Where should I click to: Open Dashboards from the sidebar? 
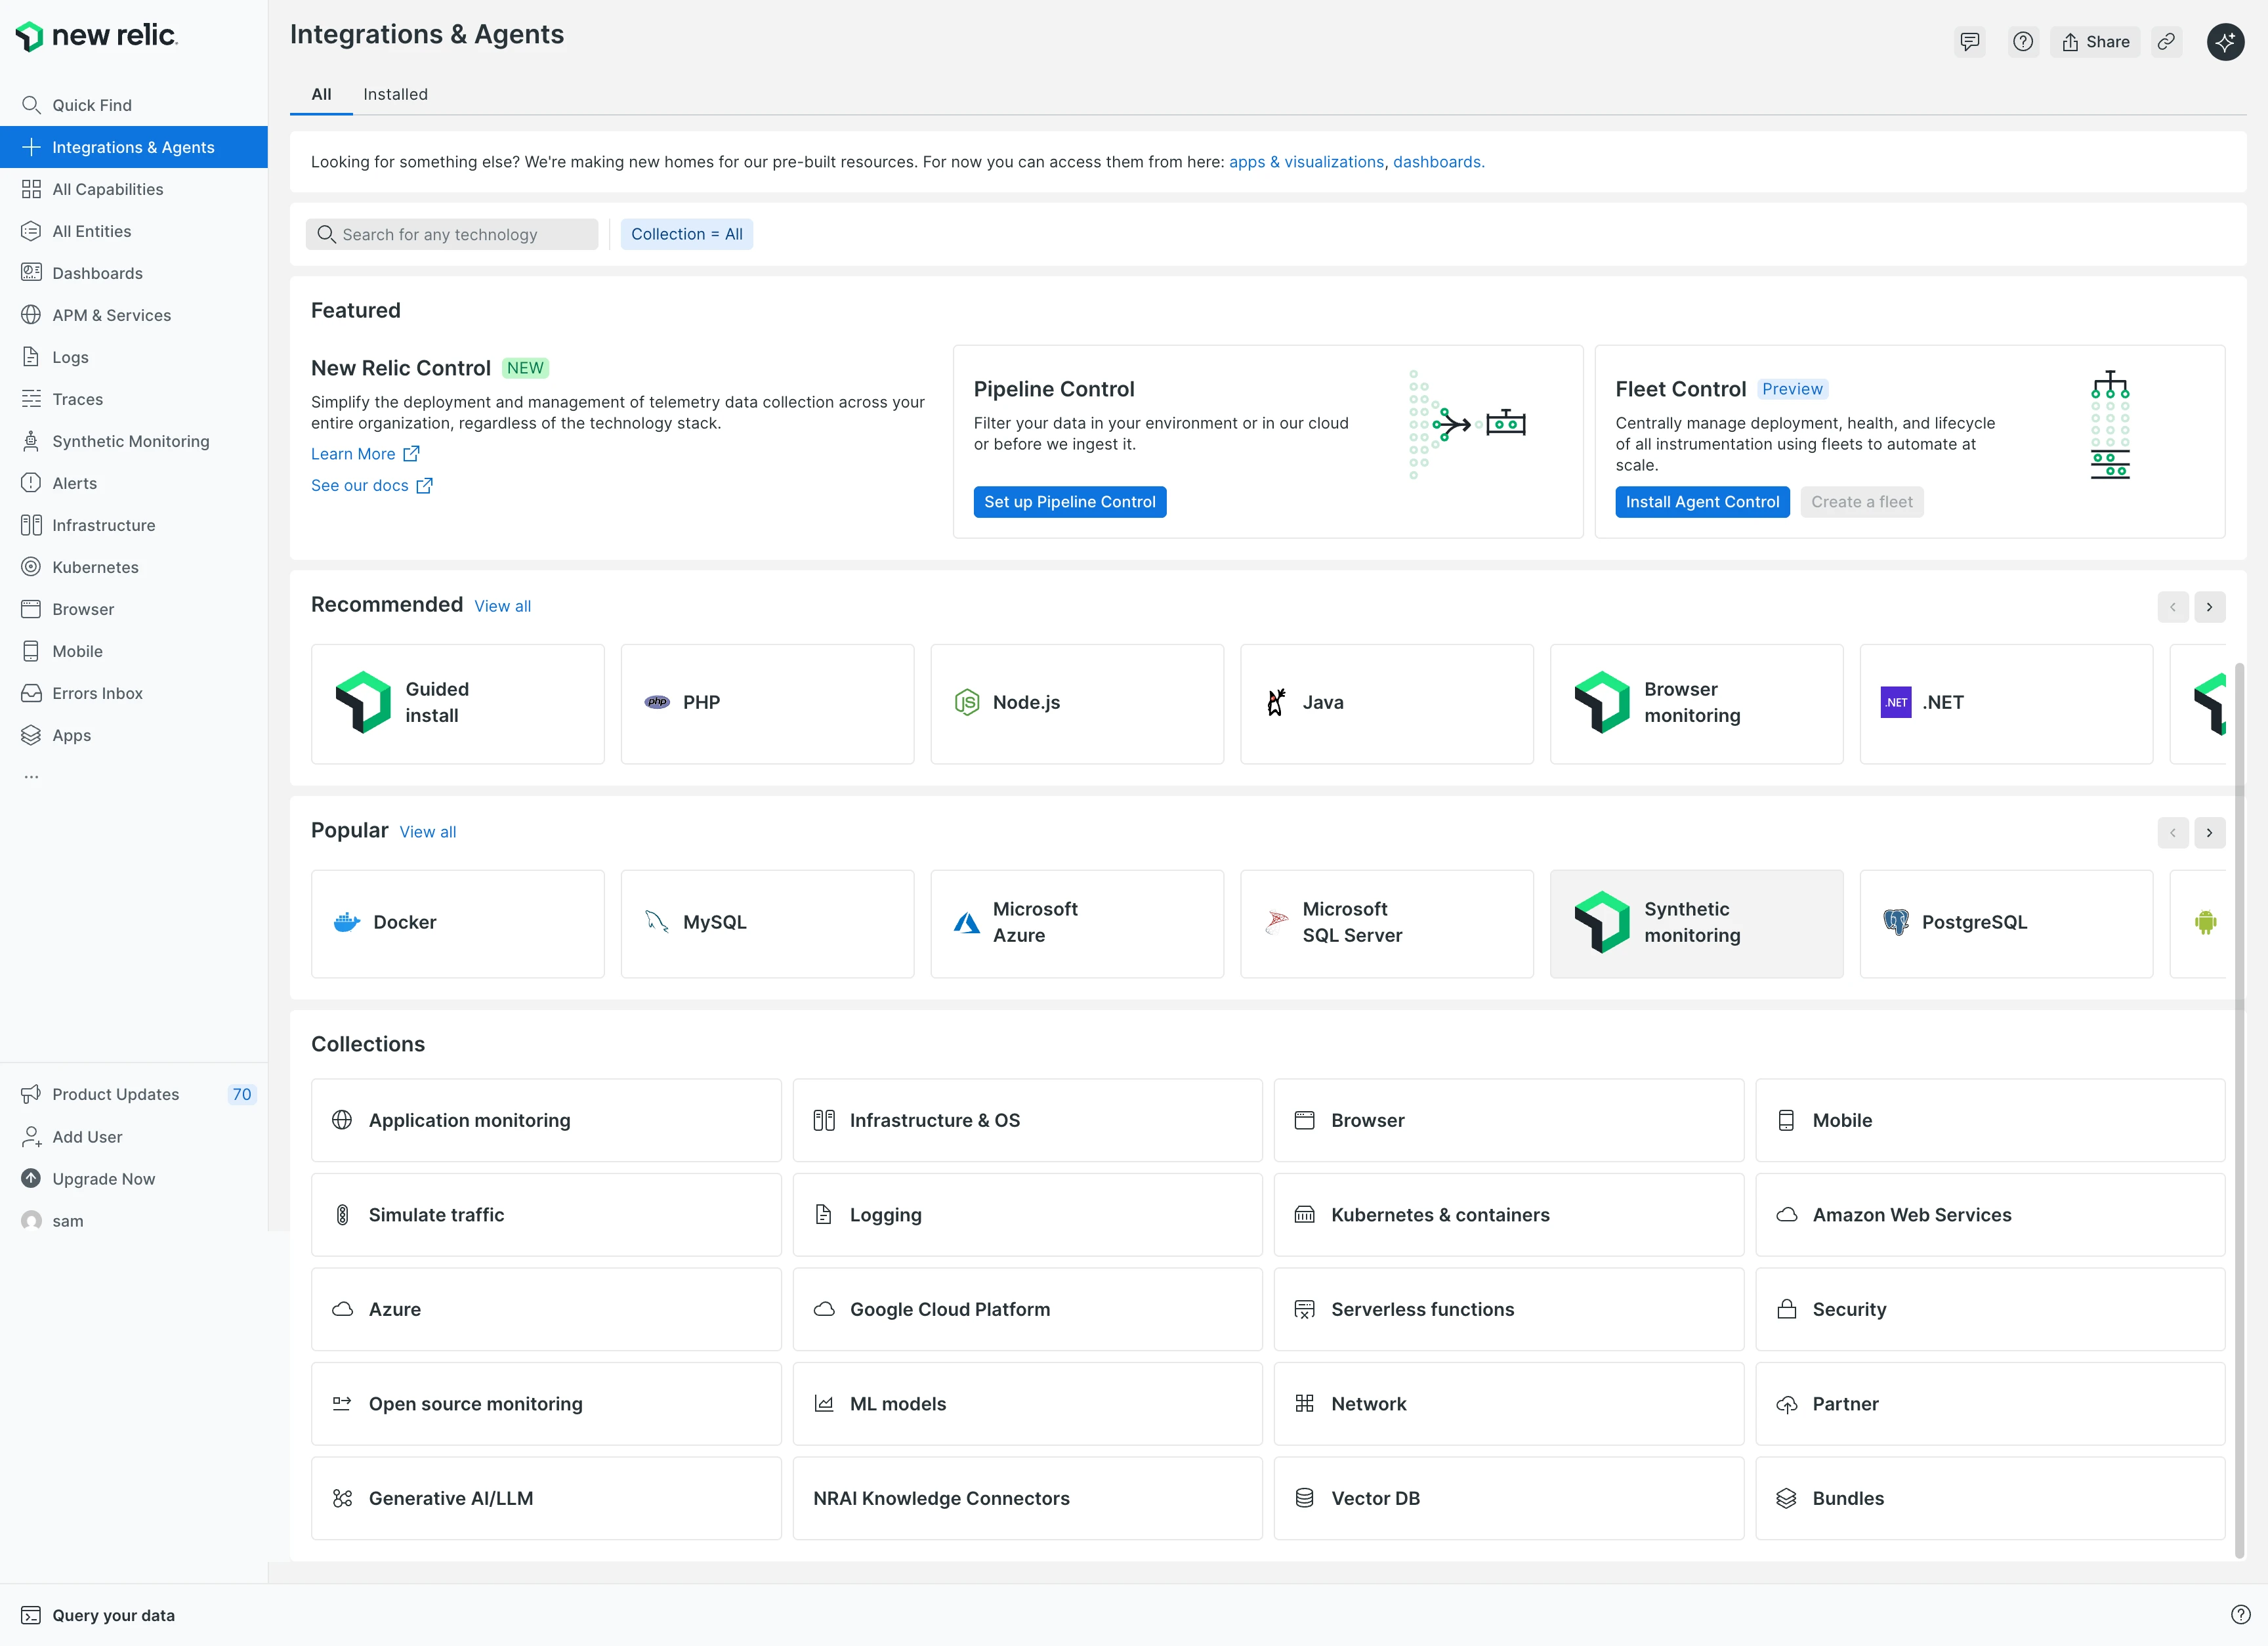(x=134, y=273)
